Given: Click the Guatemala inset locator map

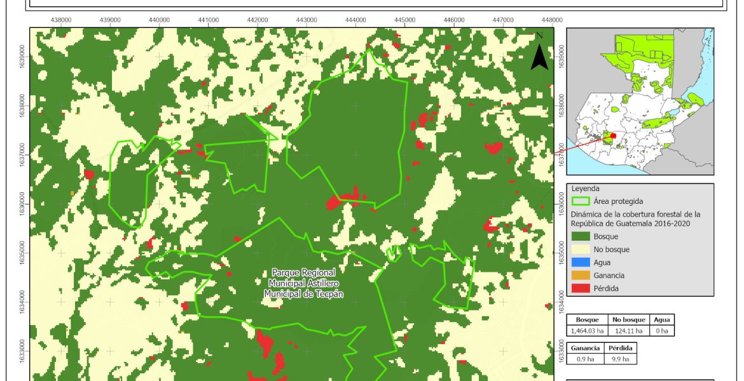Looking at the screenshot, I should [x=640, y=102].
